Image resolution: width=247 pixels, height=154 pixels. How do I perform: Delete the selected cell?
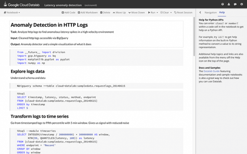[105, 12]
